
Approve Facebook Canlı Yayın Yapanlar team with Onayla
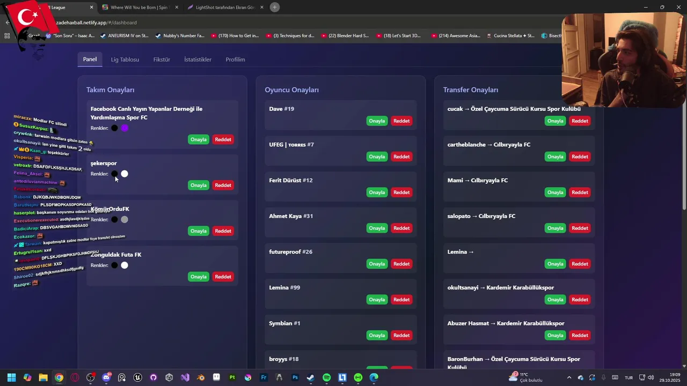pos(199,139)
